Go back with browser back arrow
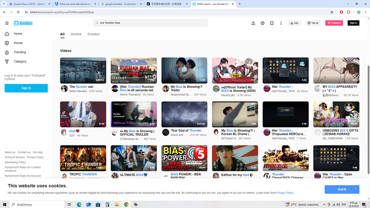 (x=4, y=12)
